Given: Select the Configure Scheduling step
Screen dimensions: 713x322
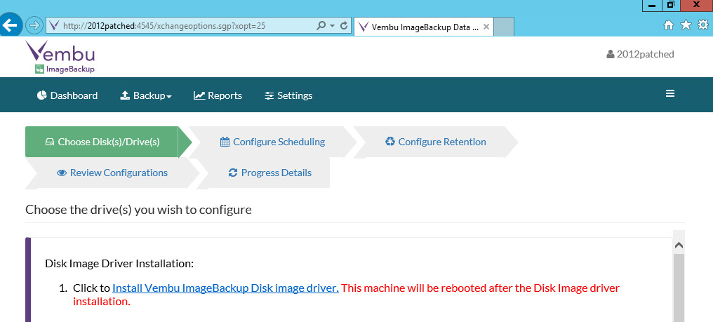Looking at the screenshot, I should click(272, 142).
